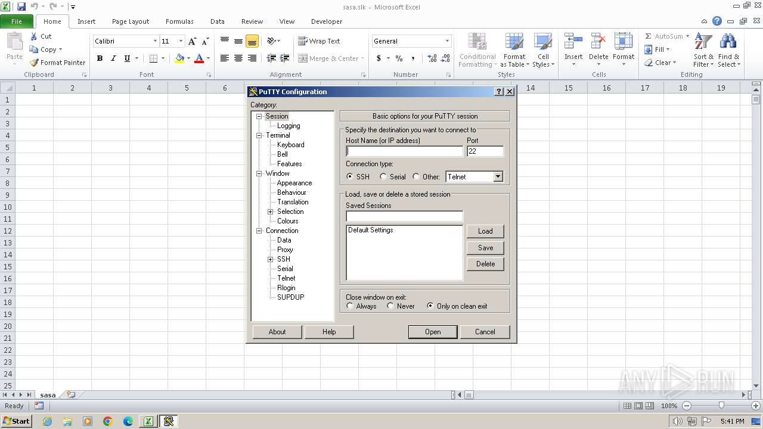Select Serial connection type radio button

click(383, 177)
